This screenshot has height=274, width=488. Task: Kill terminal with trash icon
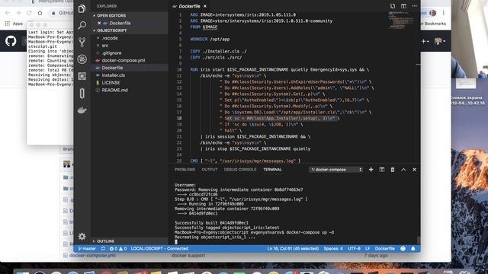[393, 170]
